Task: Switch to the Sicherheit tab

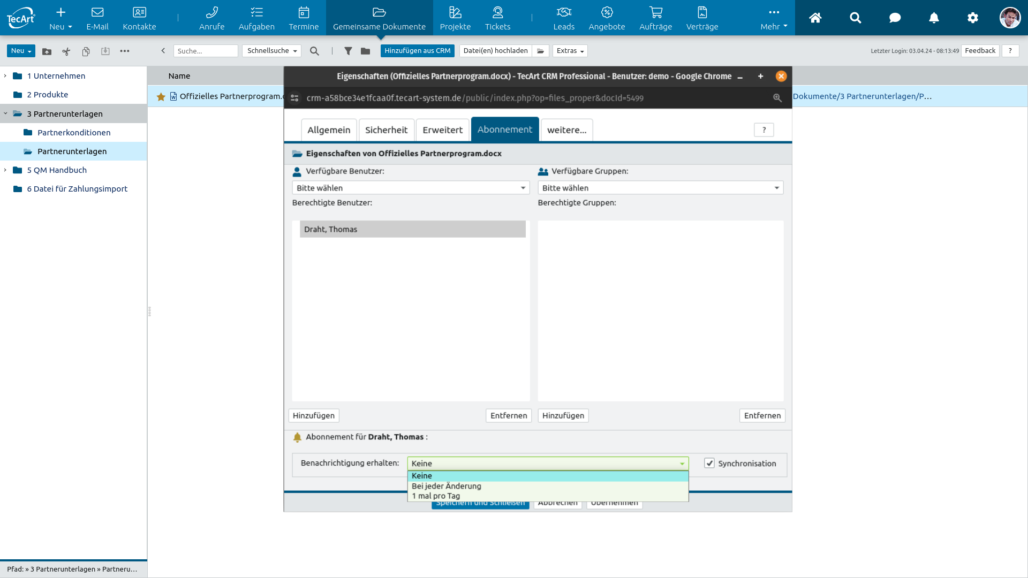Action: click(x=386, y=130)
